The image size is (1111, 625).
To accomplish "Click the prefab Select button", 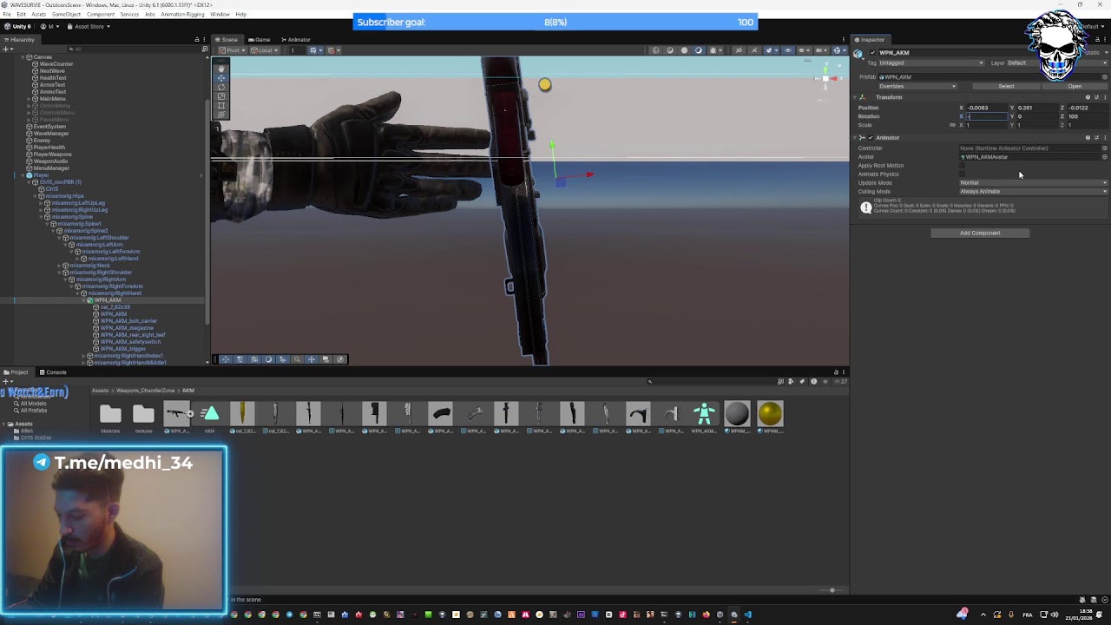I will tap(1006, 86).
